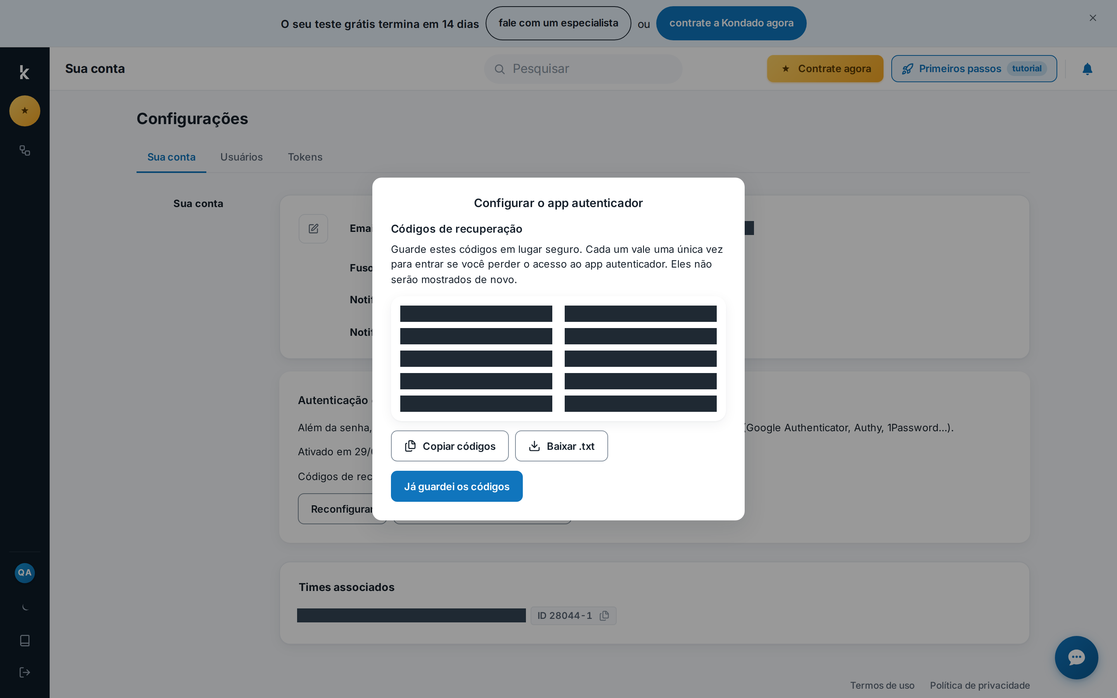The width and height of the screenshot is (1117, 698).
Task: Click the Kondado logo in sidebar
Action: click(x=24, y=72)
